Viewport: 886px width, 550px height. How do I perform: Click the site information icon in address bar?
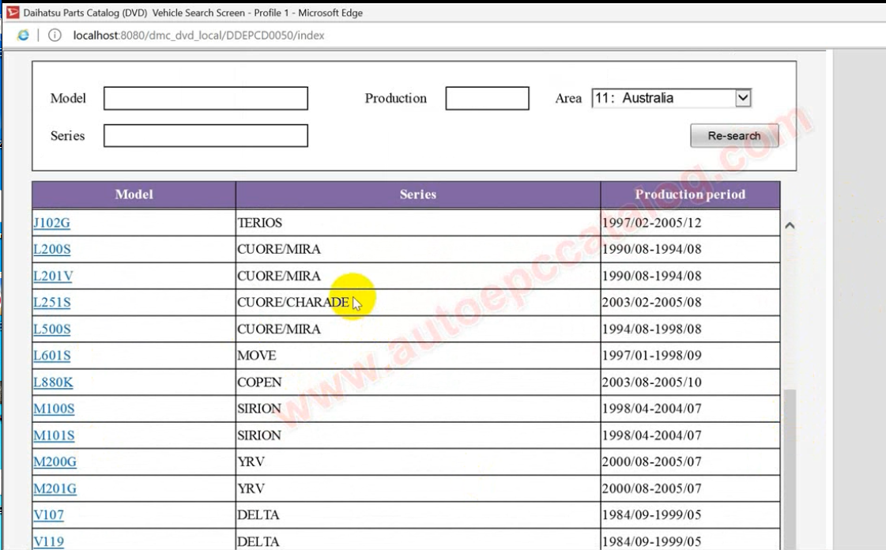55,36
